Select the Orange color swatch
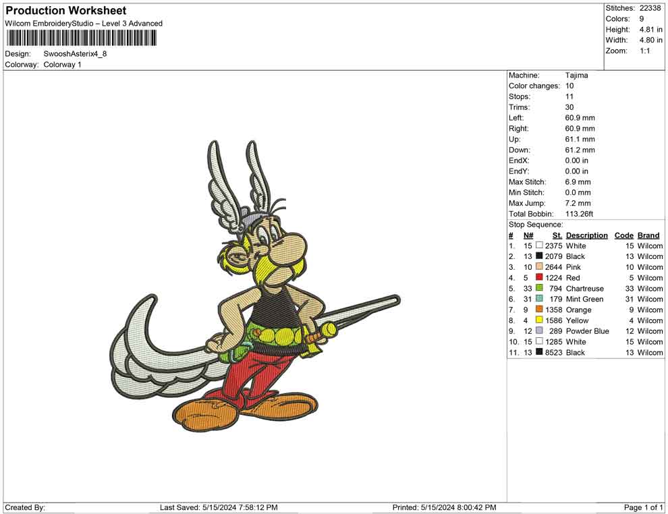668x514 pixels. pos(539,309)
